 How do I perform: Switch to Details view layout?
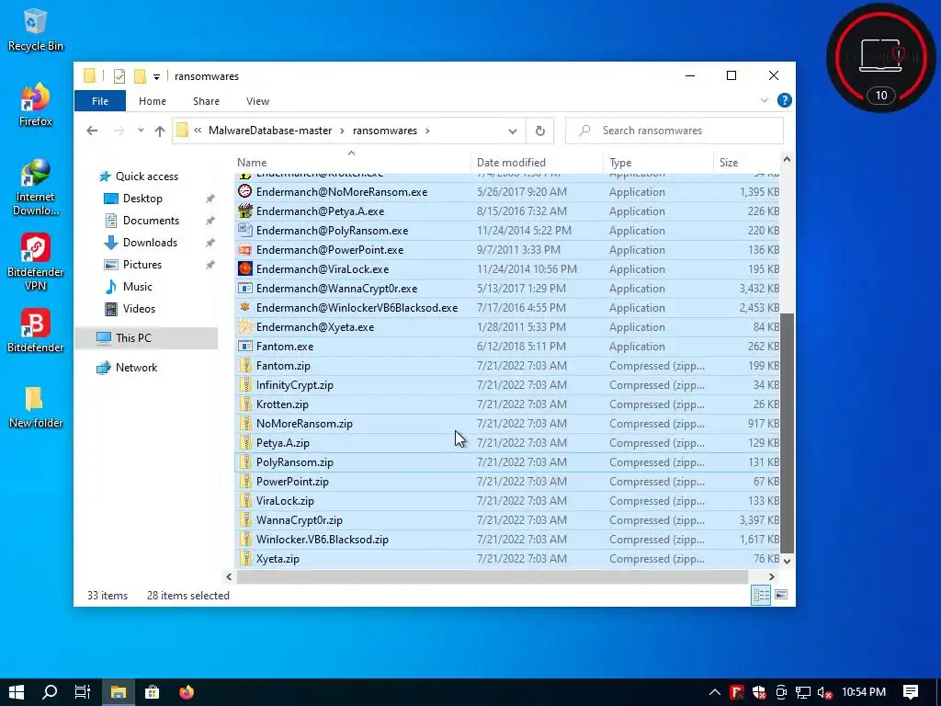761,595
